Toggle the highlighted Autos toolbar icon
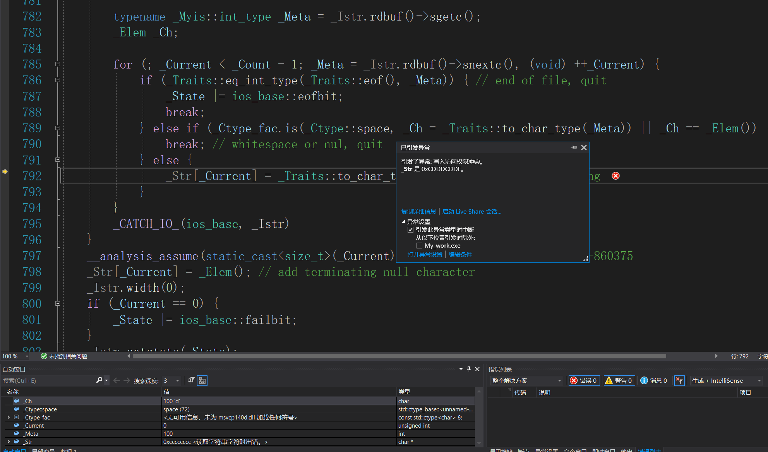 click(202, 381)
